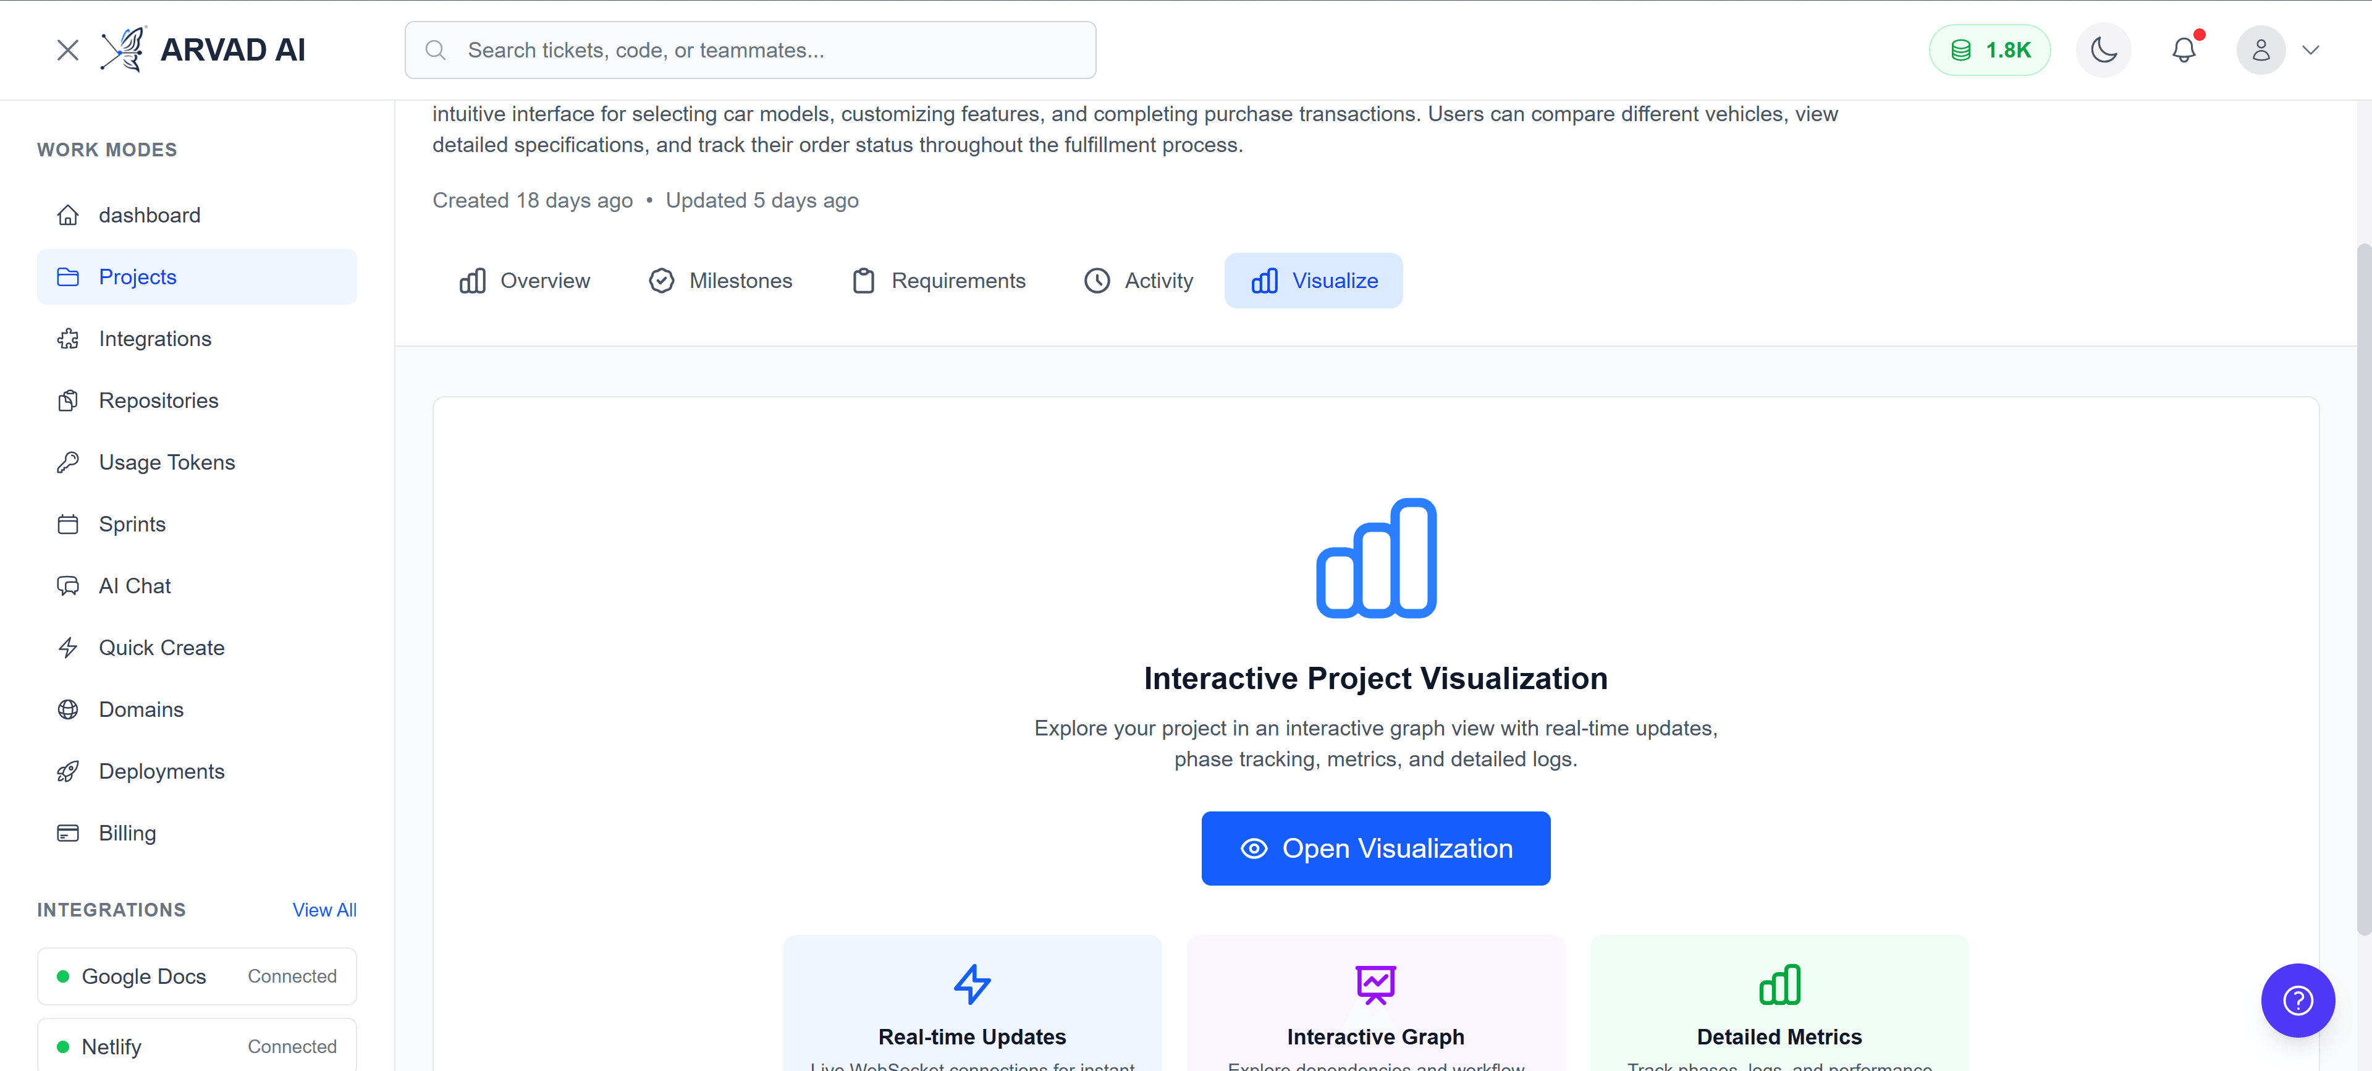
Task: Open the Sprints view
Action: tap(132, 523)
